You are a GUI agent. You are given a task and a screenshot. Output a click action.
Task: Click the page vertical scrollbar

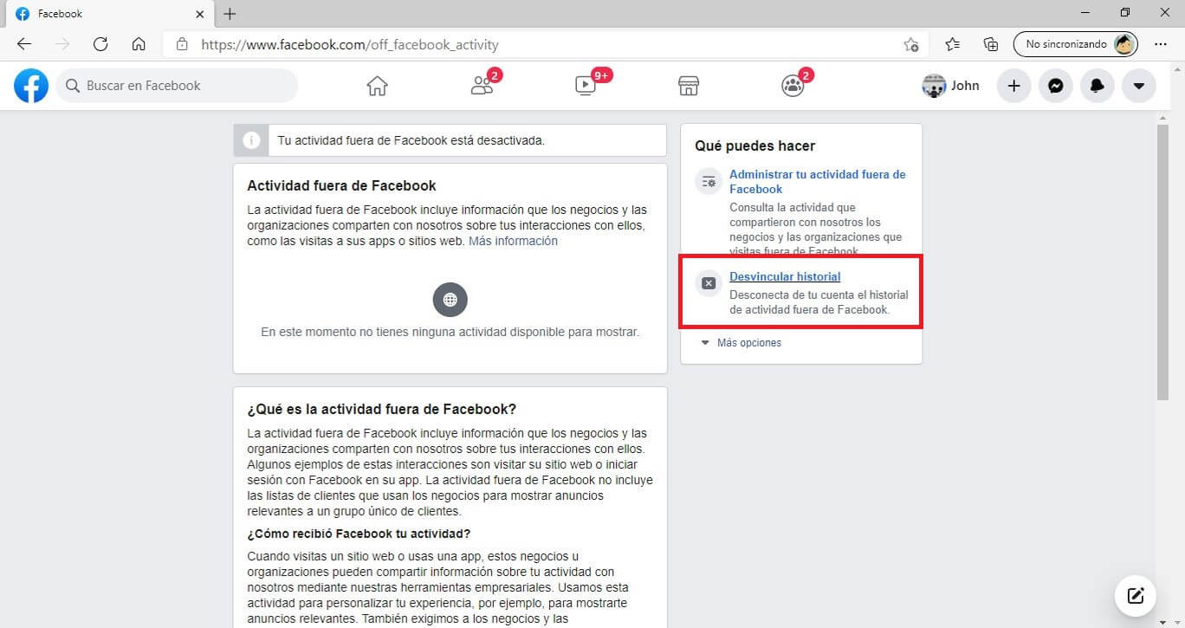pos(1163,262)
